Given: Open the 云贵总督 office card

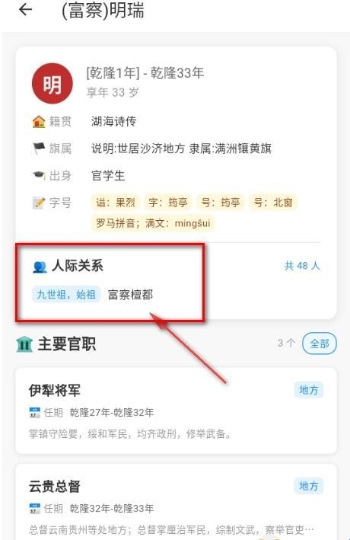Looking at the screenshot, I should click(176, 502).
